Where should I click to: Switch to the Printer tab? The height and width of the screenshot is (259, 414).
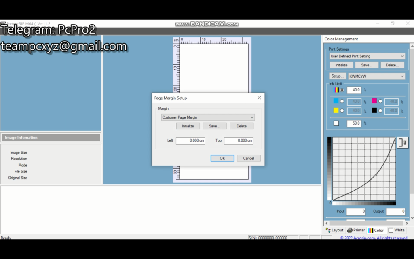coord(356,230)
